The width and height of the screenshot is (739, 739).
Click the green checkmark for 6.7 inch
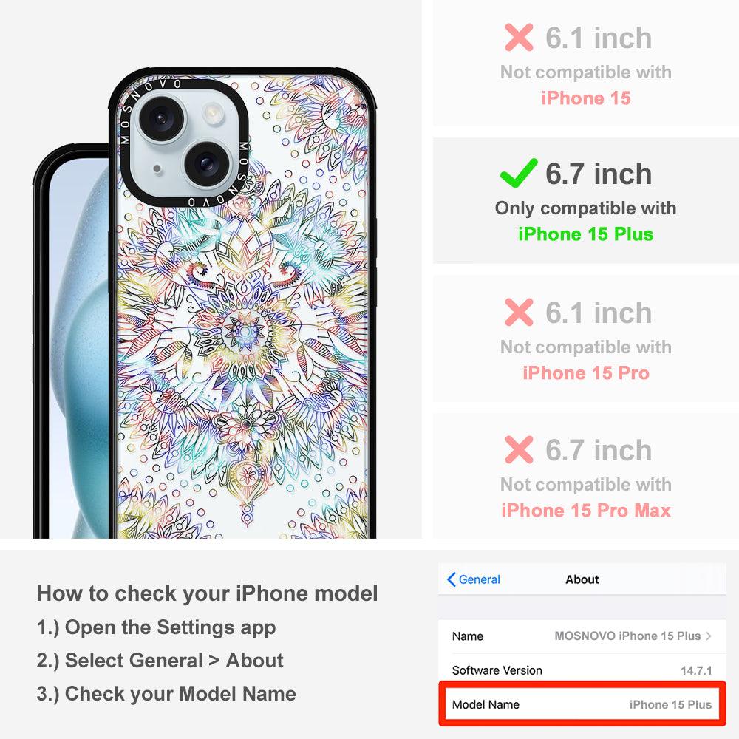519,173
